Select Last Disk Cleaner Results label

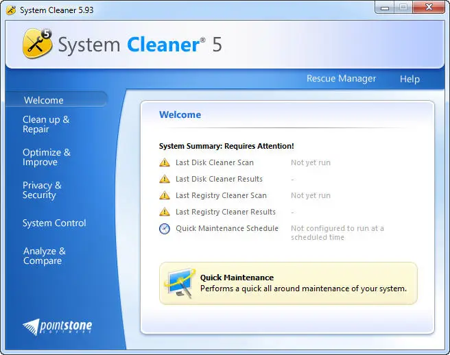[x=220, y=179]
